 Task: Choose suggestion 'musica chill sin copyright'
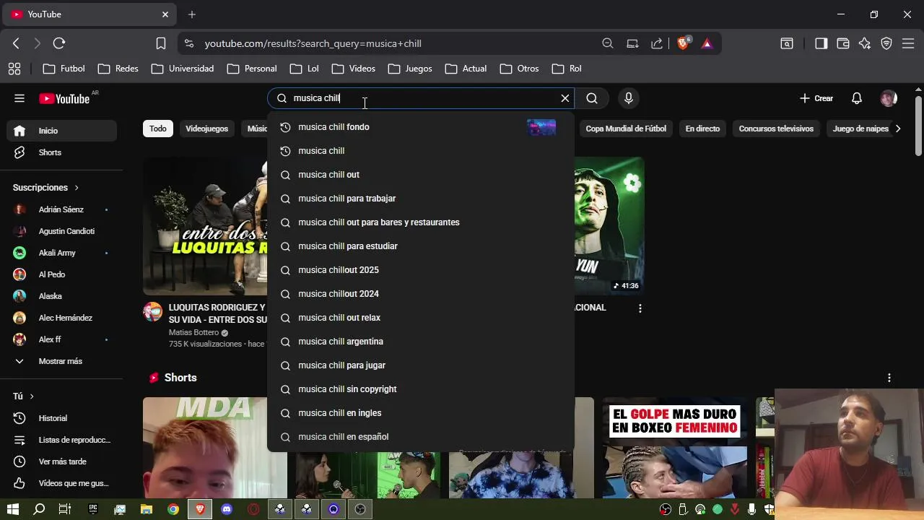[x=421, y=389]
